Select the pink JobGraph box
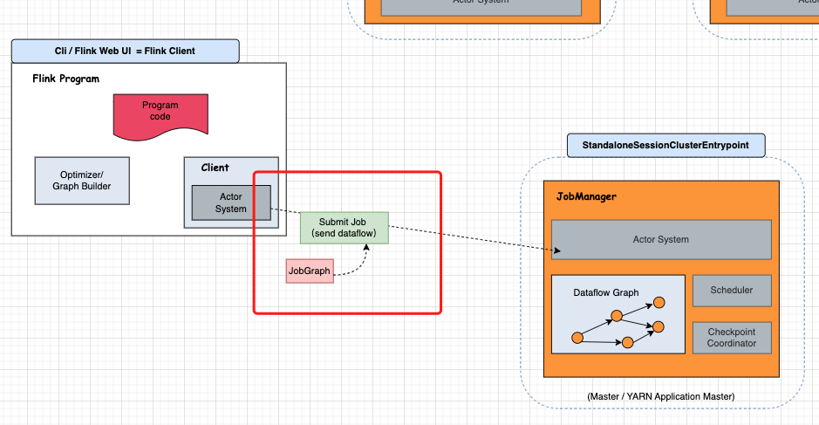The image size is (819, 425). coord(310,271)
